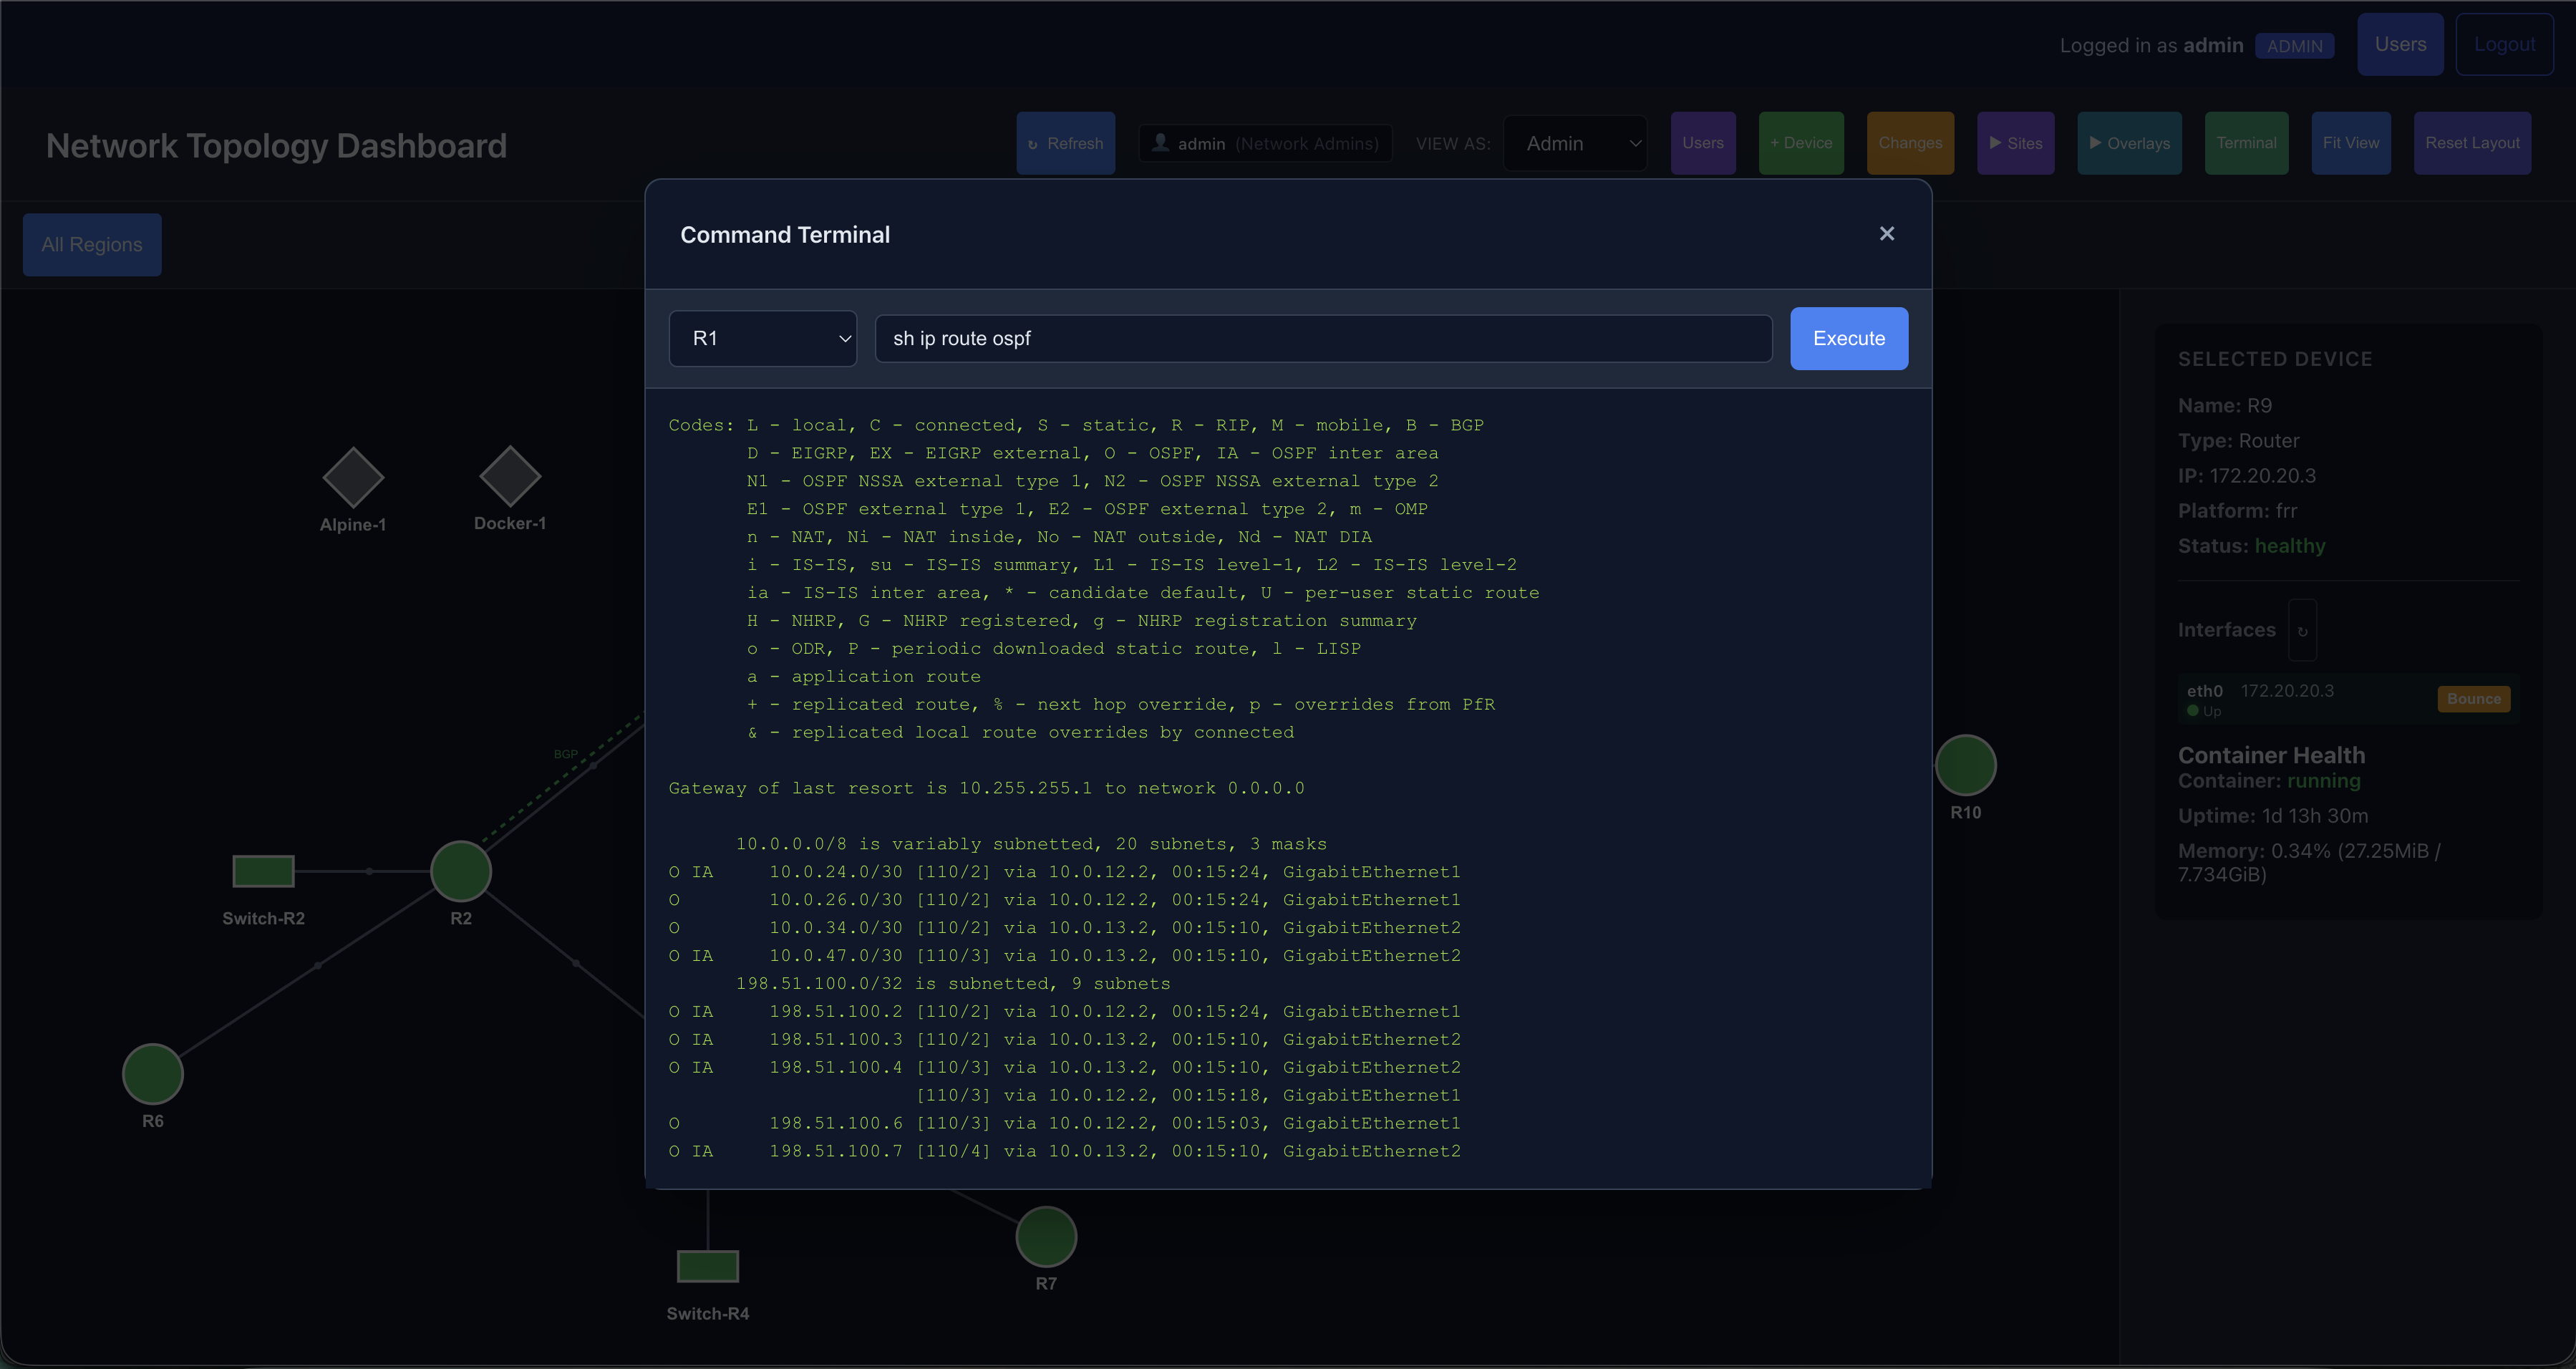Image resolution: width=2576 pixels, height=1369 pixels.
Task: Click route line for 198.51.100.6
Action: [x=1065, y=1123]
